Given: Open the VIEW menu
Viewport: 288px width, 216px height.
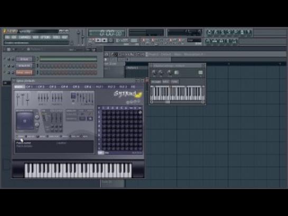Looking at the screenshot, I should (35, 37).
